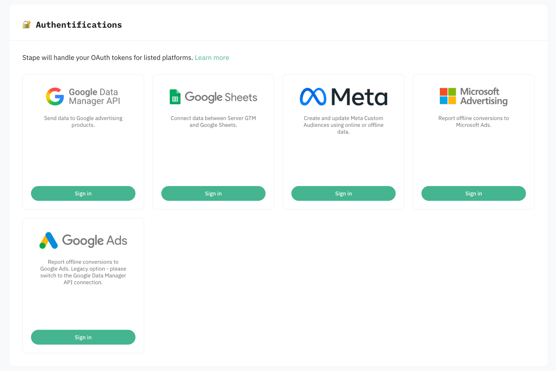556x371 pixels.
Task: Click the Google Ads logo
Action: click(x=83, y=240)
